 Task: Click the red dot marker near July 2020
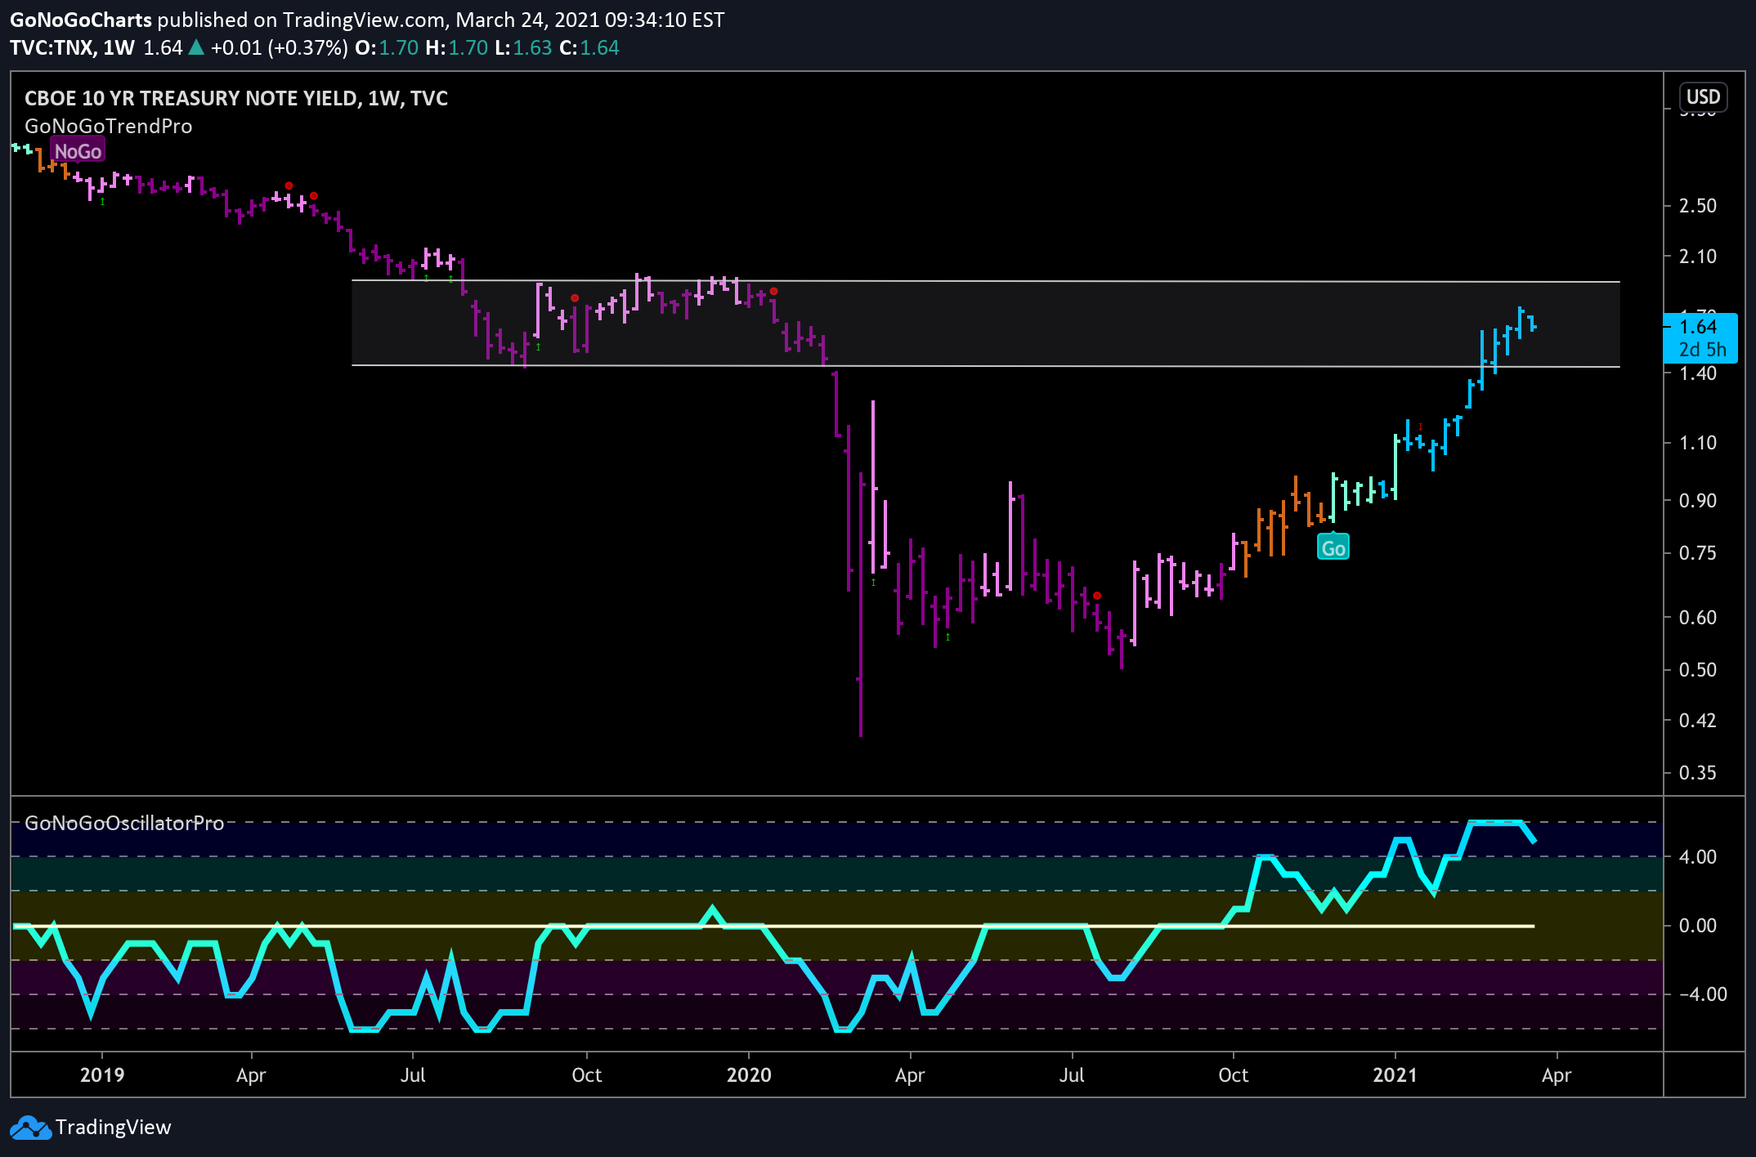(1097, 596)
